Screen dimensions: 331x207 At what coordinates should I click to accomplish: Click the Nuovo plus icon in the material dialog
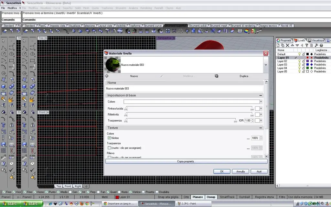pos(107,76)
